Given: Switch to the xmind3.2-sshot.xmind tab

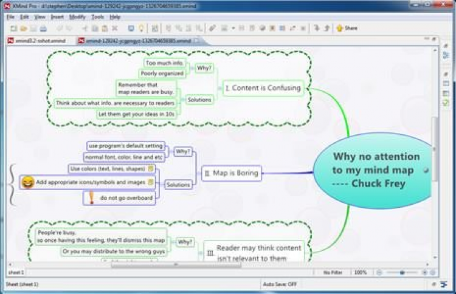Looking at the screenshot, I should pos(37,41).
